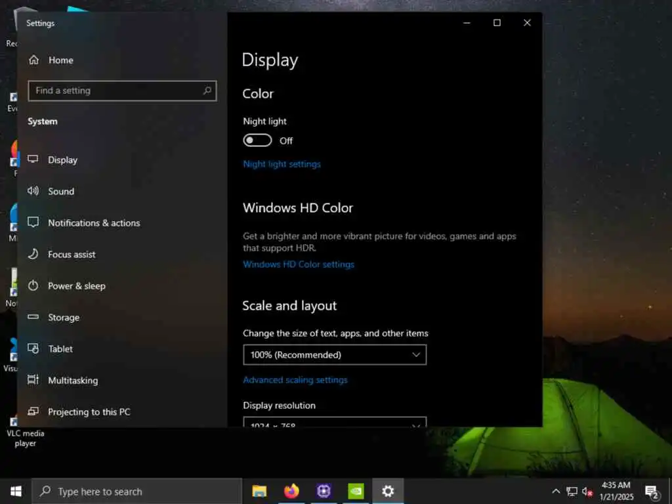Open the NVIDIA app on taskbar
The width and height of the screenshot is (672, 504).
pos(356,491)
